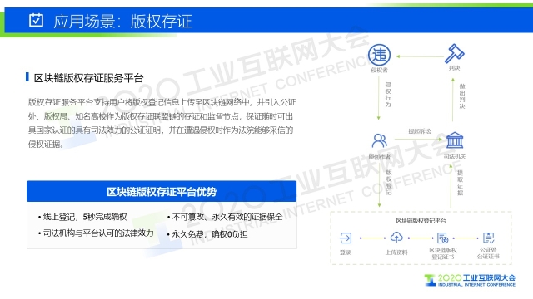Select blockchain copyright registration certificate icon
533x299 pixels.
coord(442,238)
